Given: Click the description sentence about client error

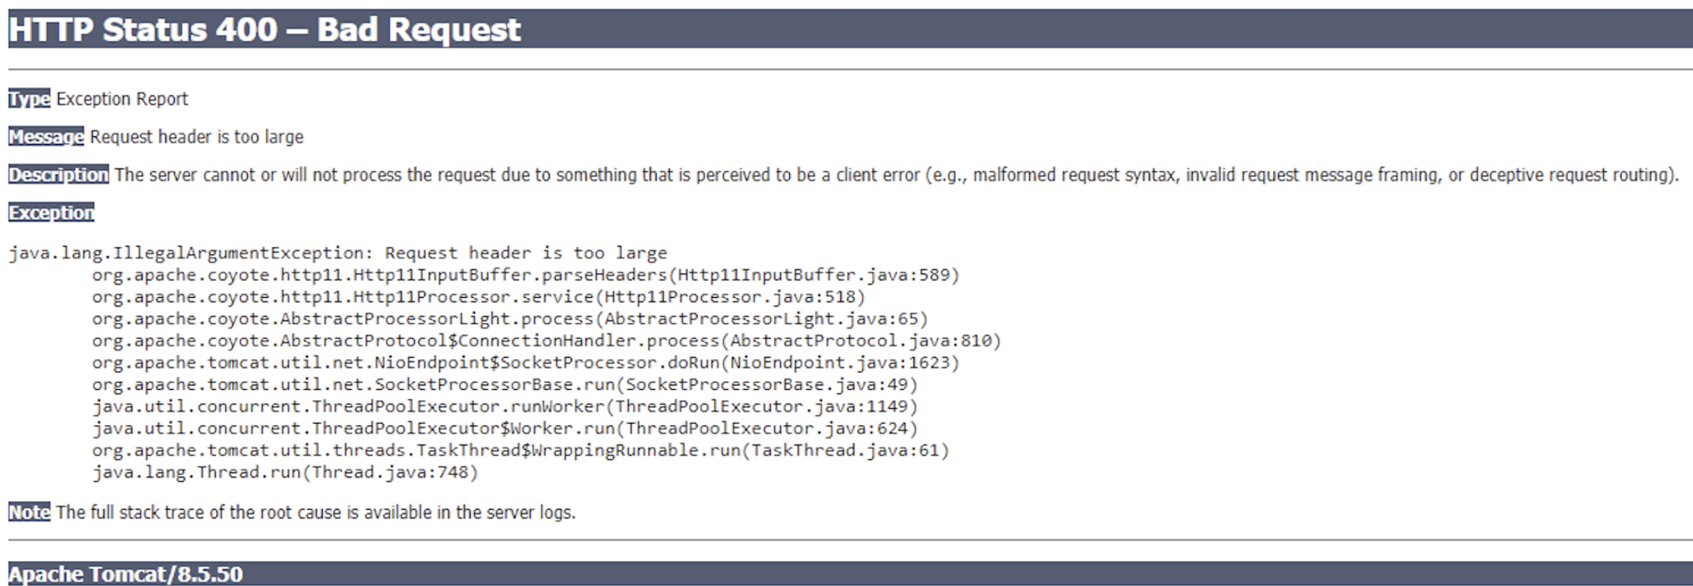Looking at the screenshot, I should [896, 174].
